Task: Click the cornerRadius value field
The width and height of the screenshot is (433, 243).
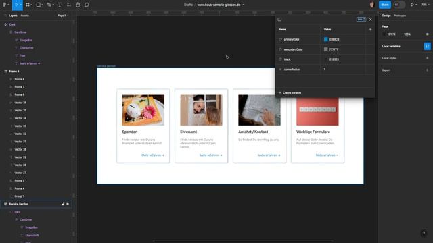Action: [x=342, y=70]
